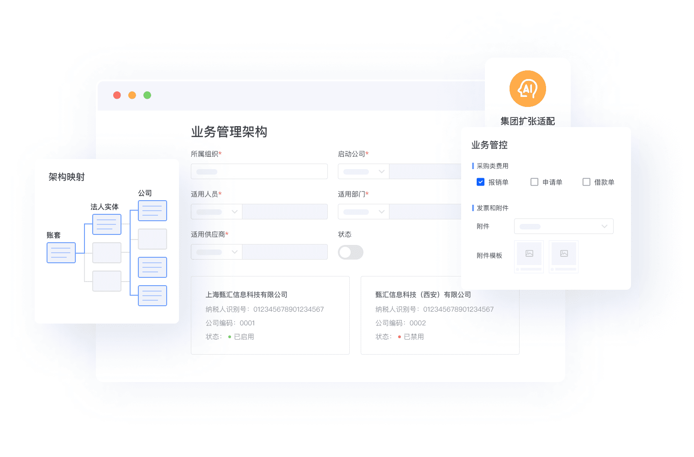This screenshot has height=457, width=694.
Task: Toggle the 状态 switch on
Action: 350,252
